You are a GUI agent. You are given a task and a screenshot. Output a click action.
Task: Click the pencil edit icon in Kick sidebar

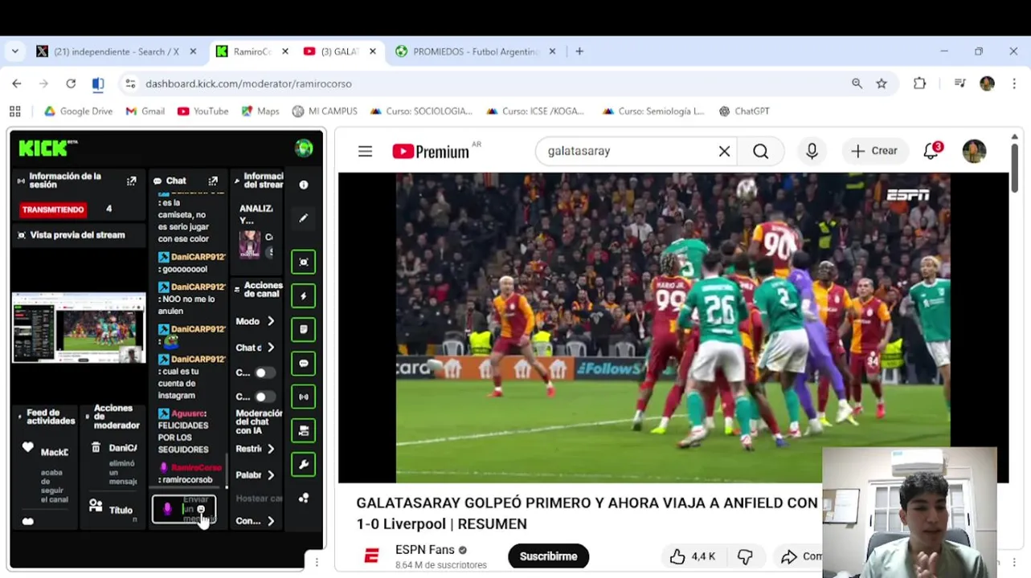tap(303, 218)
